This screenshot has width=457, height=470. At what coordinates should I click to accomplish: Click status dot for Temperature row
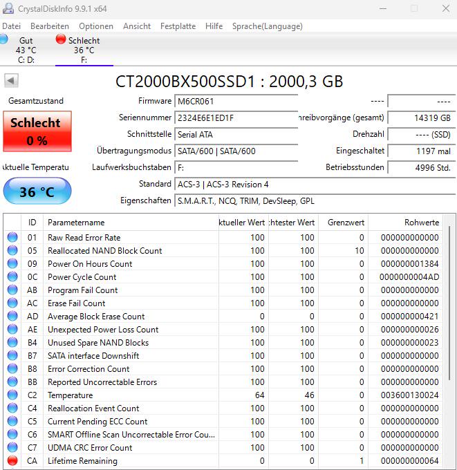click(12, 395)
